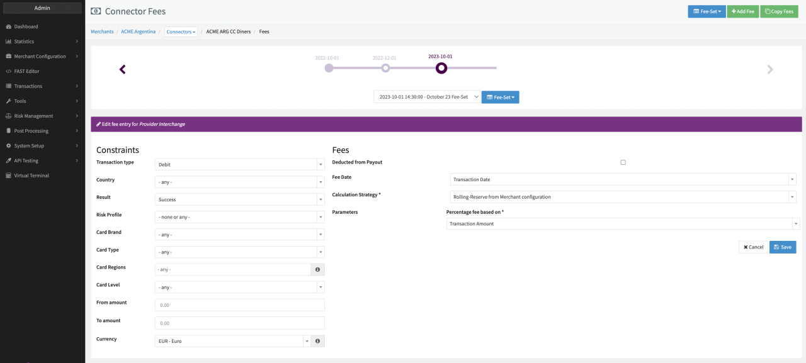The width and height of the screenshot is (806, 363).
Task: Open the Connectors breadcrumb dropdown
Action: 181,31
